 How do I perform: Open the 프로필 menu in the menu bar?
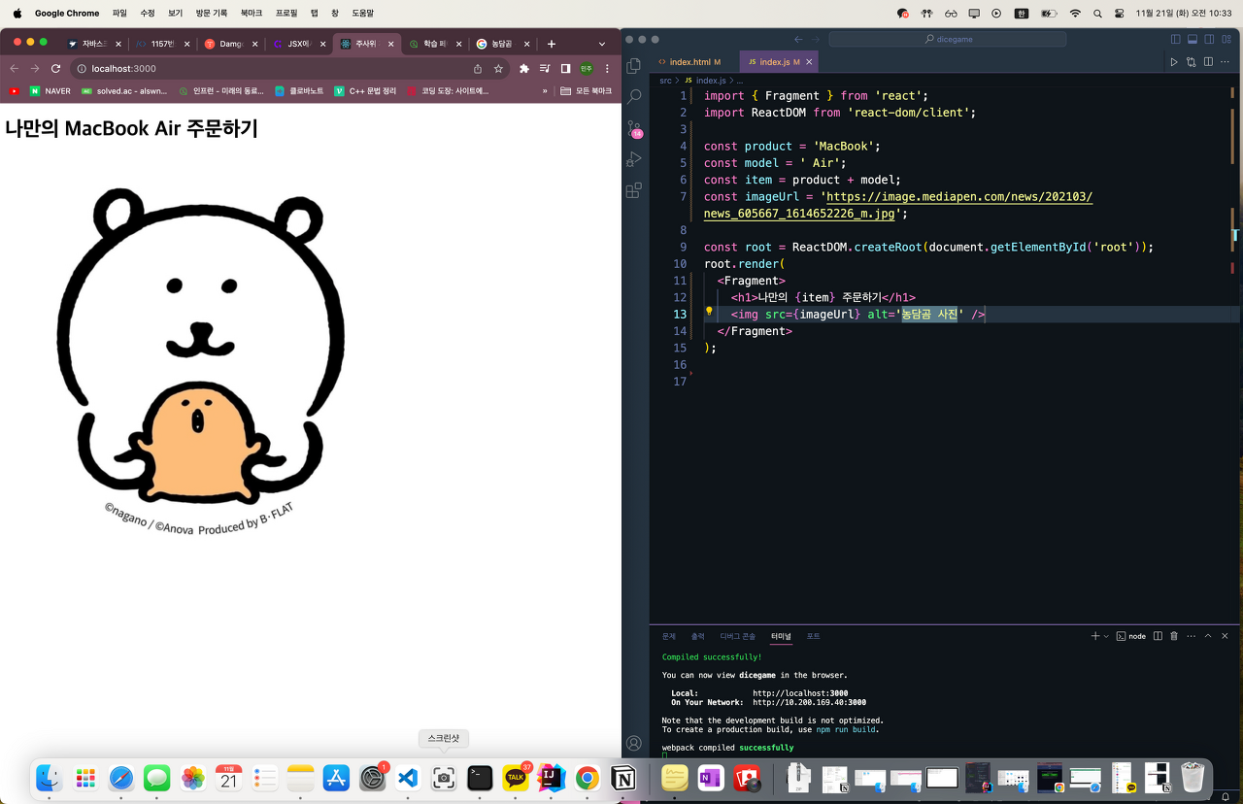286,14
